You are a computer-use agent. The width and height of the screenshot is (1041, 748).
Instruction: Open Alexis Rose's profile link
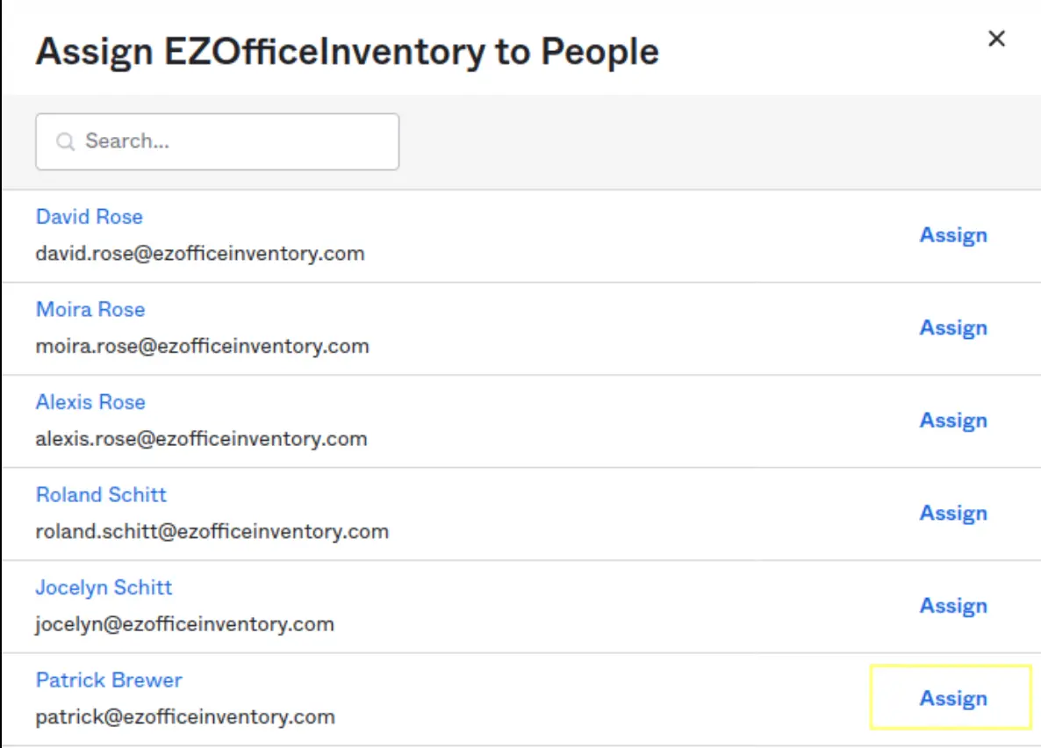[x=90, y=402]
